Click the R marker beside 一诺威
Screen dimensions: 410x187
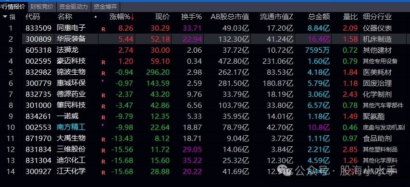point(103,117)
